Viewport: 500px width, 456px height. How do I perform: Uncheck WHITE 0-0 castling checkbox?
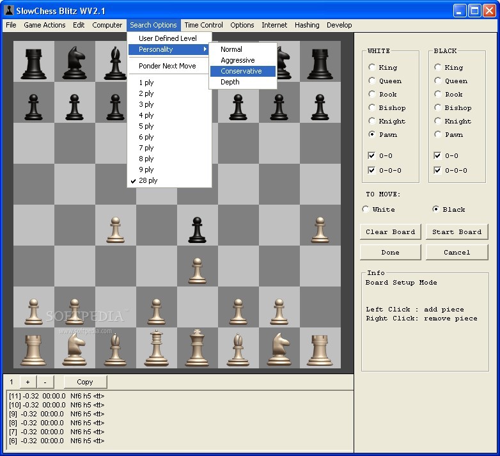pyautogui.click(x=371, y=155)
